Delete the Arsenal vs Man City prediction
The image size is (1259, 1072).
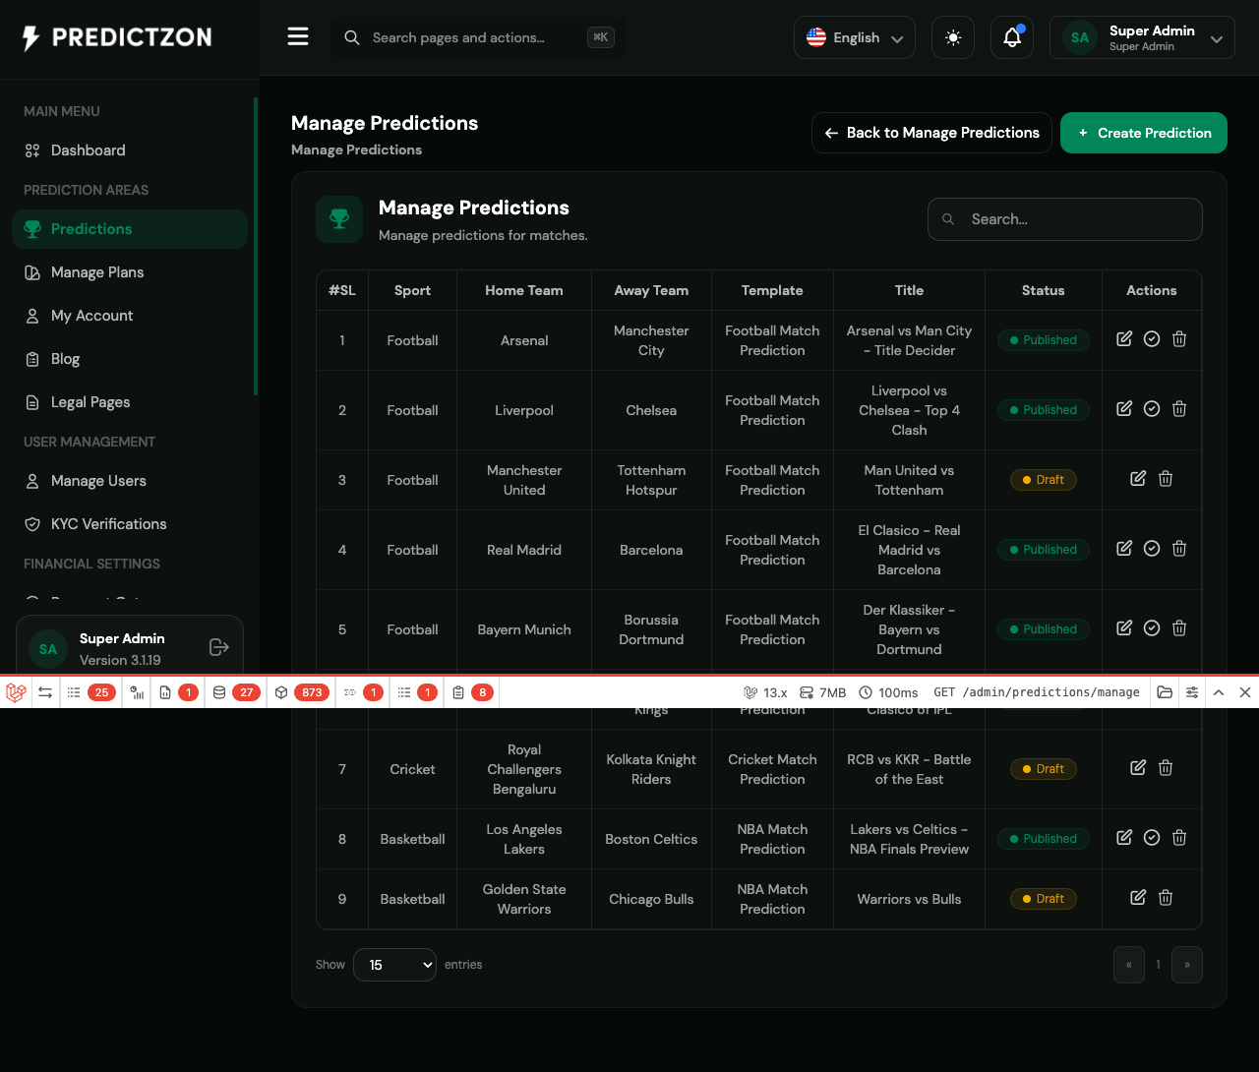1179,339
